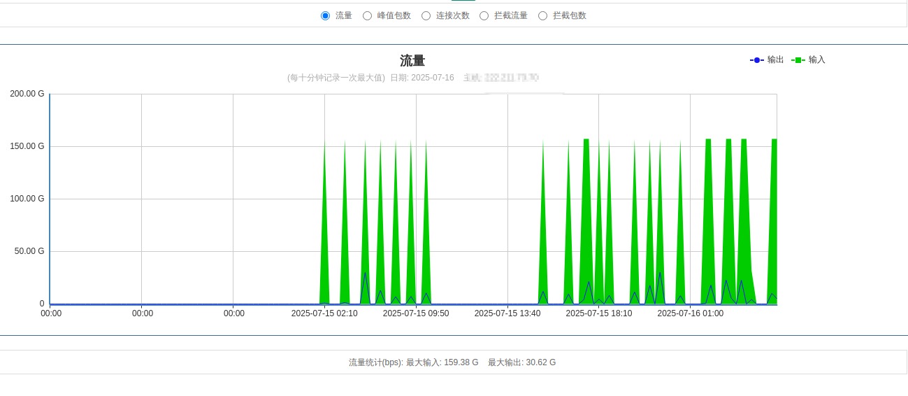Click x-axis label 2025-07-16 01:00
Viewport: 908px width, 396px height.
coord(691,313)
